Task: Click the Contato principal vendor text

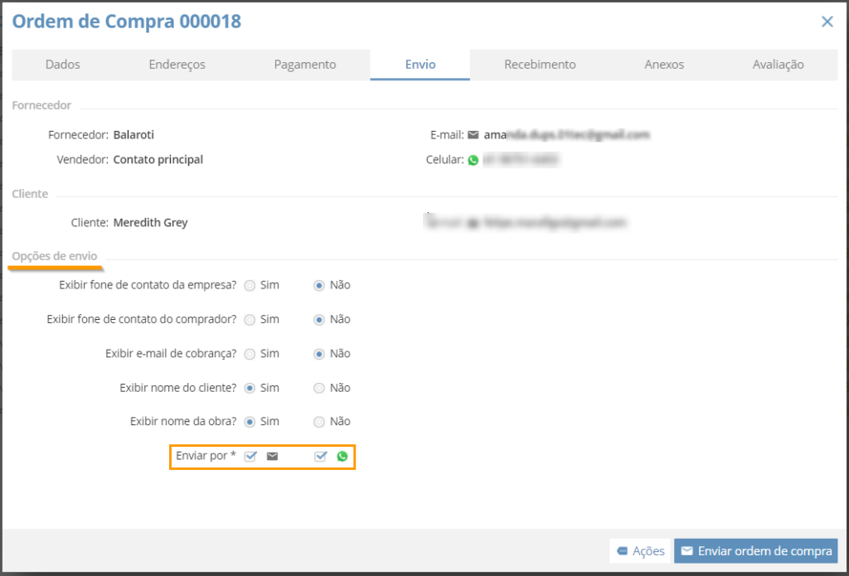Action: 158,160
